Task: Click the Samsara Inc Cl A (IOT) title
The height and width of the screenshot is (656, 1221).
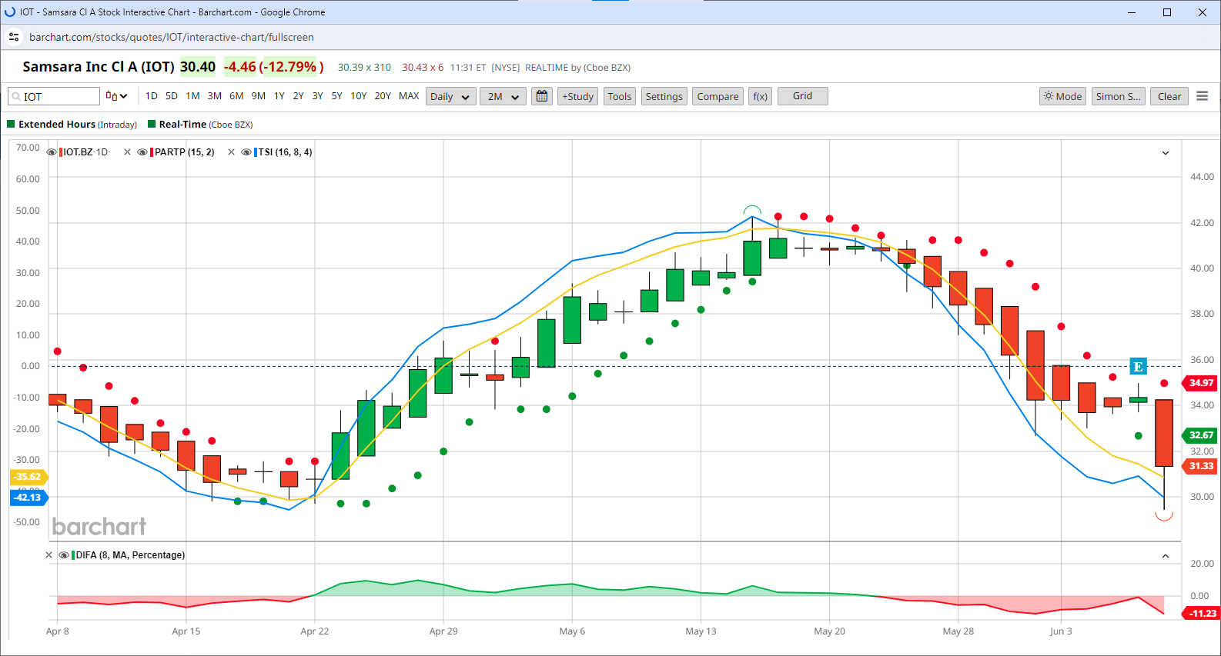Action: [99, 67]
